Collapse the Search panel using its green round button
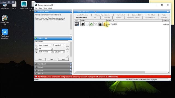 pyautogui.click(x=36, y=38)
